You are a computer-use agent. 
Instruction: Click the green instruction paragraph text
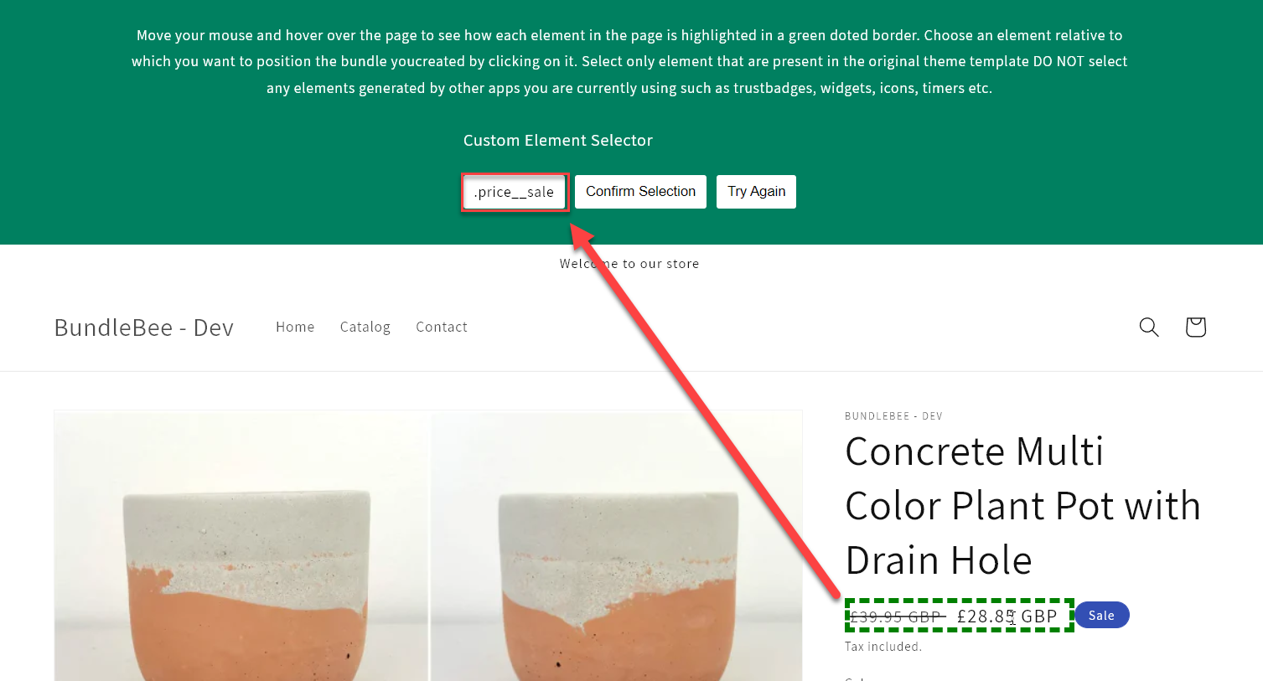tap(629, 61)
